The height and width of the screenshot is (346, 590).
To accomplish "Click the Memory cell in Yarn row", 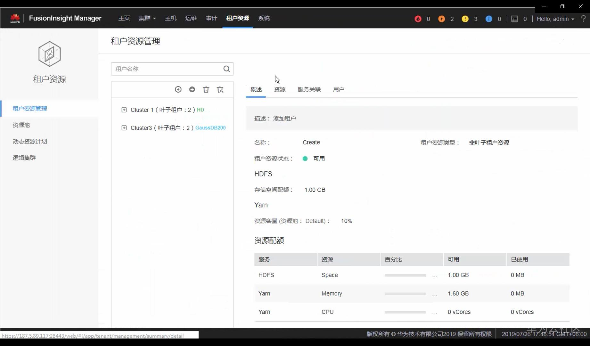I will 332,293.
